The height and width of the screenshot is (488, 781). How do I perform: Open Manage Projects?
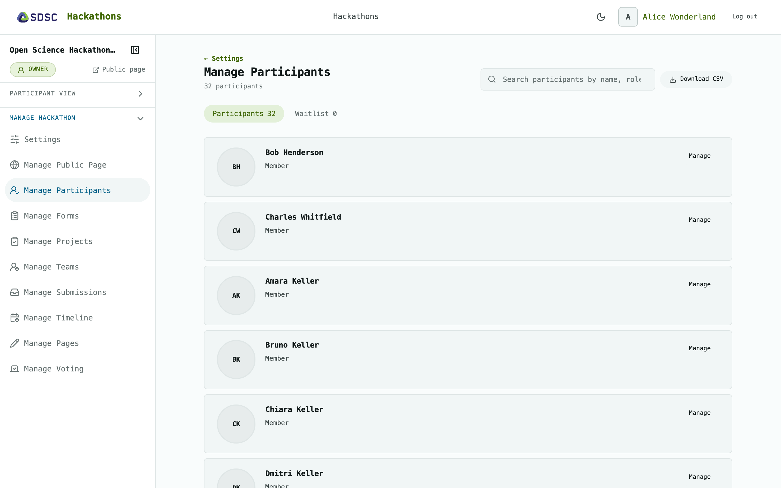(78, 241)
